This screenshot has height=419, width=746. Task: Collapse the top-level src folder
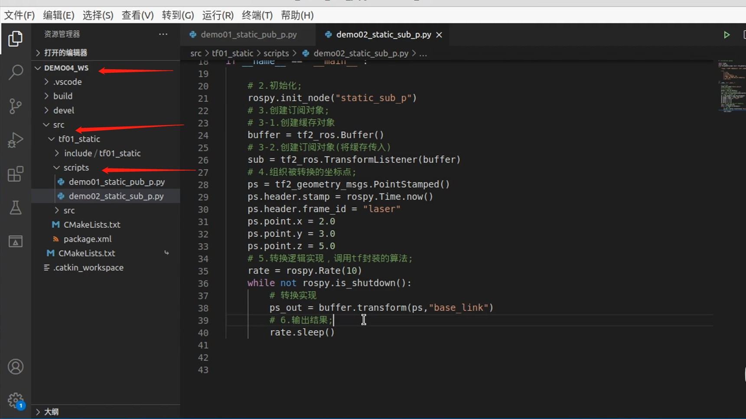46,125
